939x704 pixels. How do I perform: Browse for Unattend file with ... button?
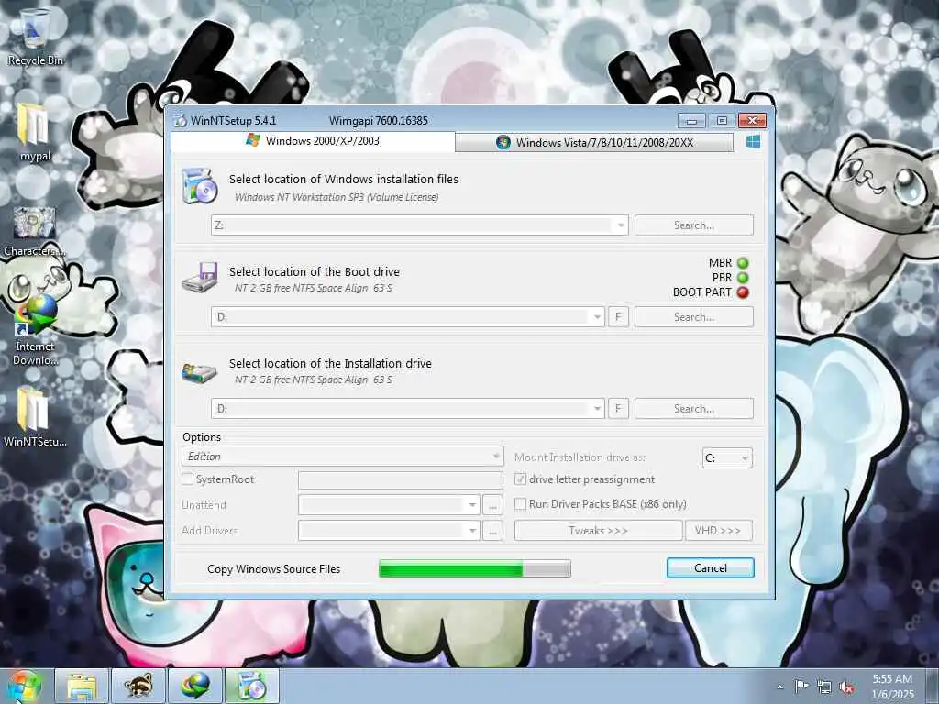tap(492, 505)
